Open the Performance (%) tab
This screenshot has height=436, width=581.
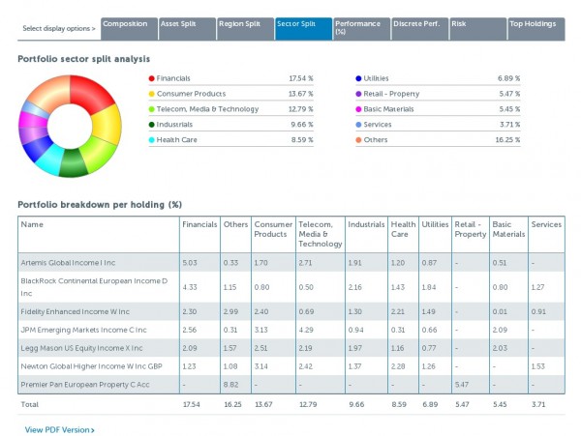[361, 28]
